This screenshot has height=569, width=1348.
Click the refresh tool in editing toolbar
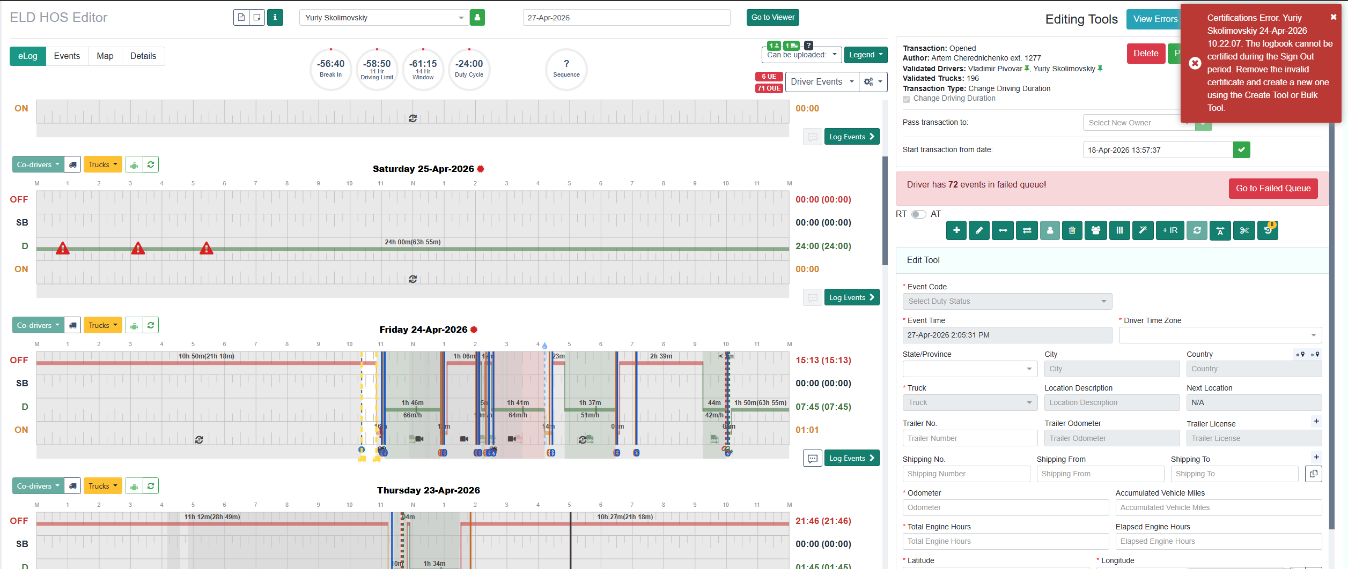(x=1197, y=230)
